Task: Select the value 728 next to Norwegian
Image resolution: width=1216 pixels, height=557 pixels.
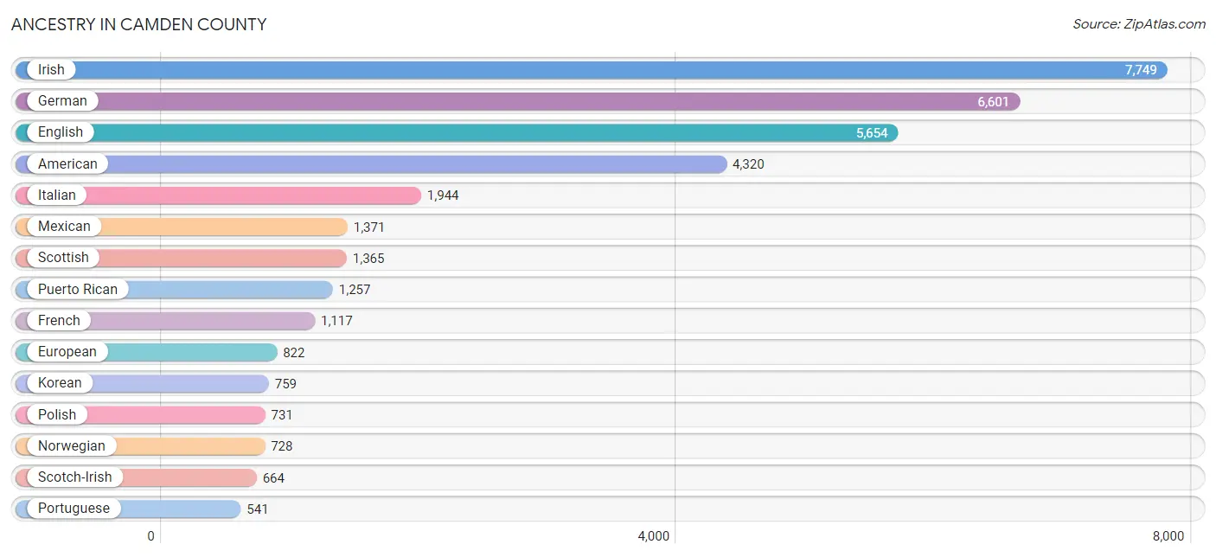Action: [282, 446]
